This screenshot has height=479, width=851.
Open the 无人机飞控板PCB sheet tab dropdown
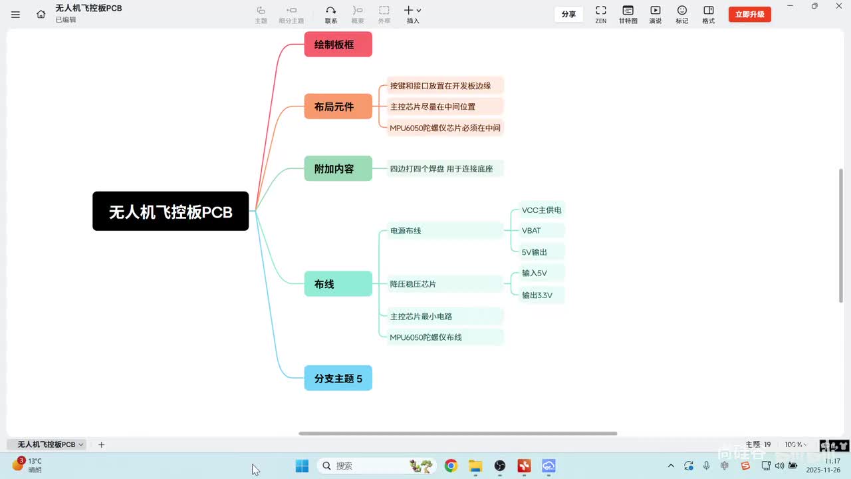click(x=81, y=444)
